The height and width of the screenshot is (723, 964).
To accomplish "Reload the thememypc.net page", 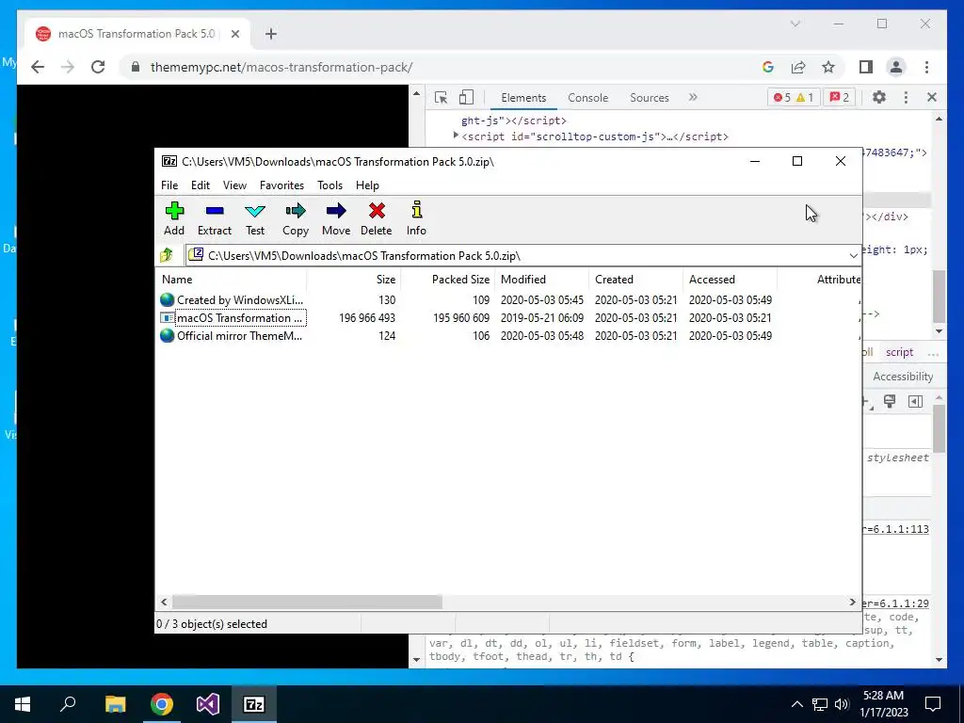I will coord(98,67).
